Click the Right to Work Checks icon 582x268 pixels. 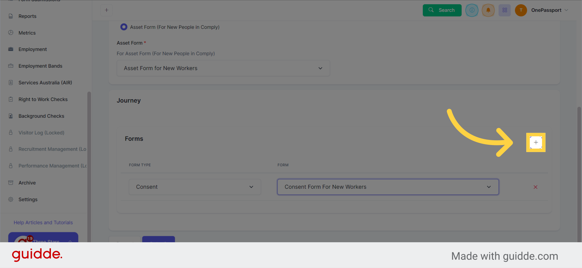point(11,99)
